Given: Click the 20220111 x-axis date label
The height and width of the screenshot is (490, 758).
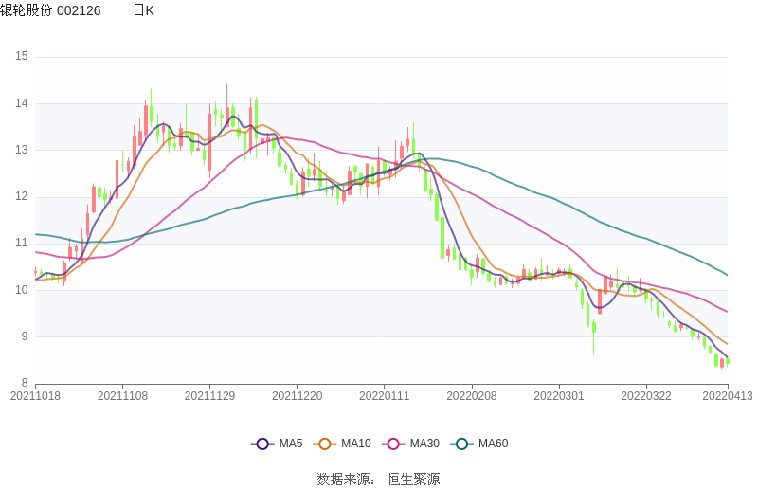Looking at the screenshot, I should click(x=384, y=396).
